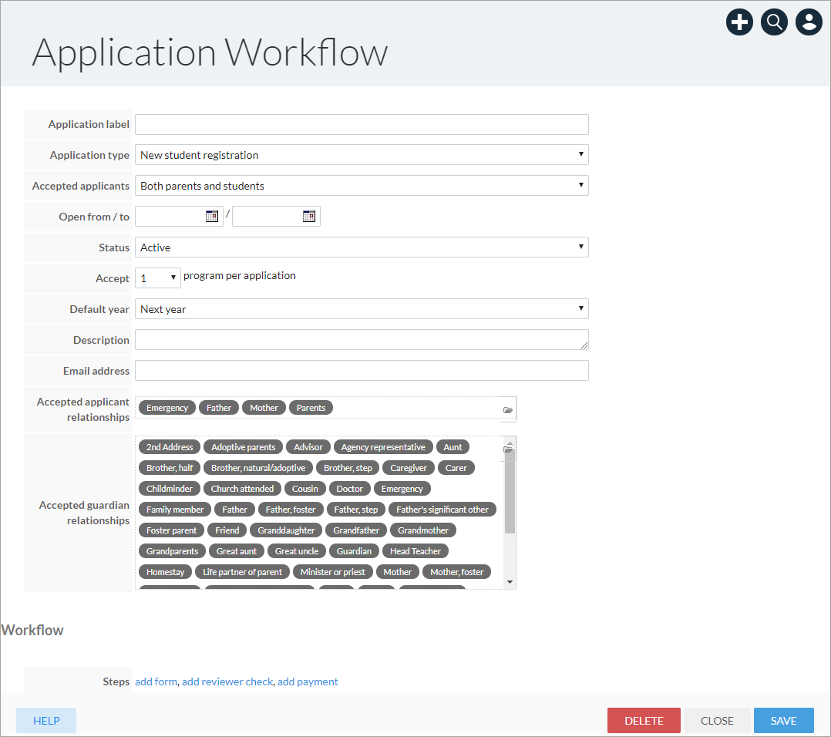Click the Church attended tag

click(x=242, y=488)
